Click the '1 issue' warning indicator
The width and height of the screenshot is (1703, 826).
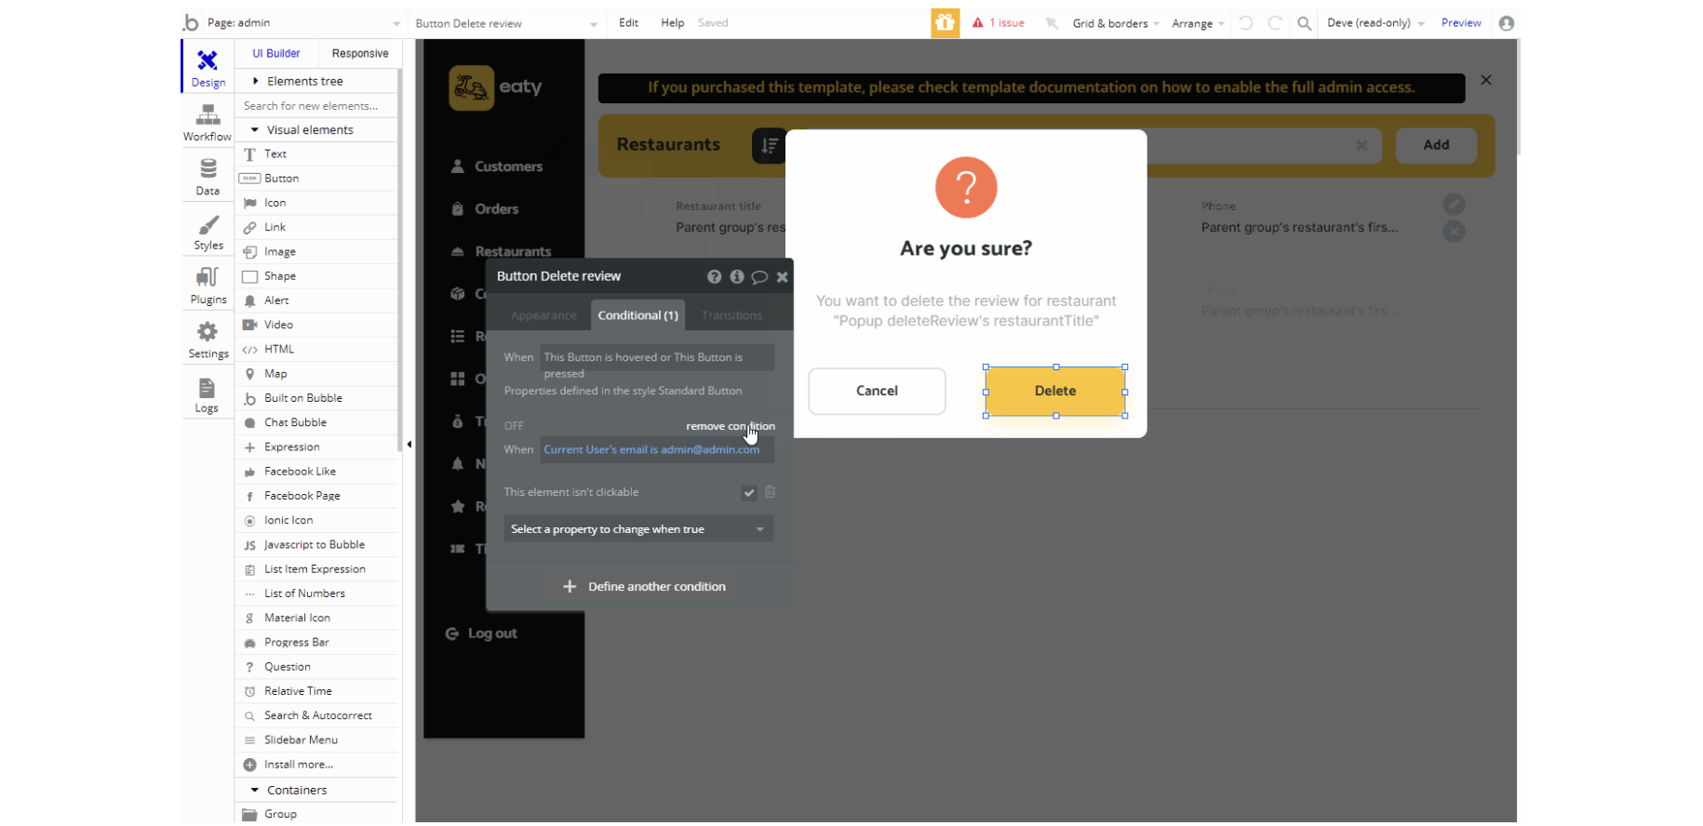pos(999,23)
